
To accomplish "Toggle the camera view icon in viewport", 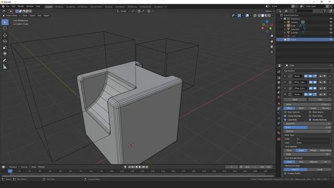I will coord(271,46).
